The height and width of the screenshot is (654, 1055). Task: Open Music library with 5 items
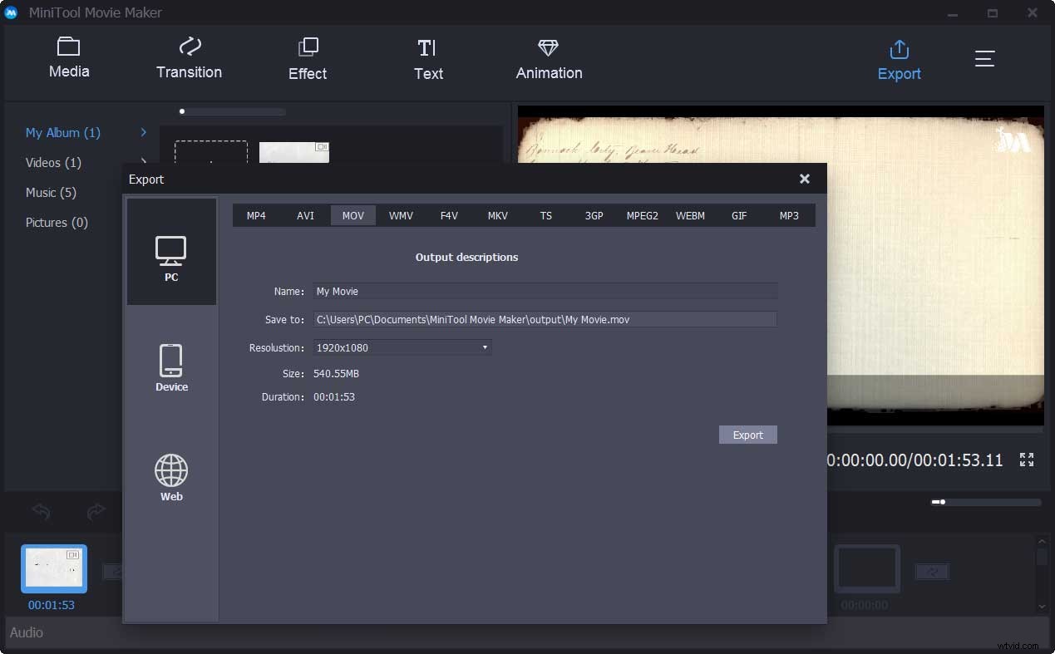click(51, 192)
